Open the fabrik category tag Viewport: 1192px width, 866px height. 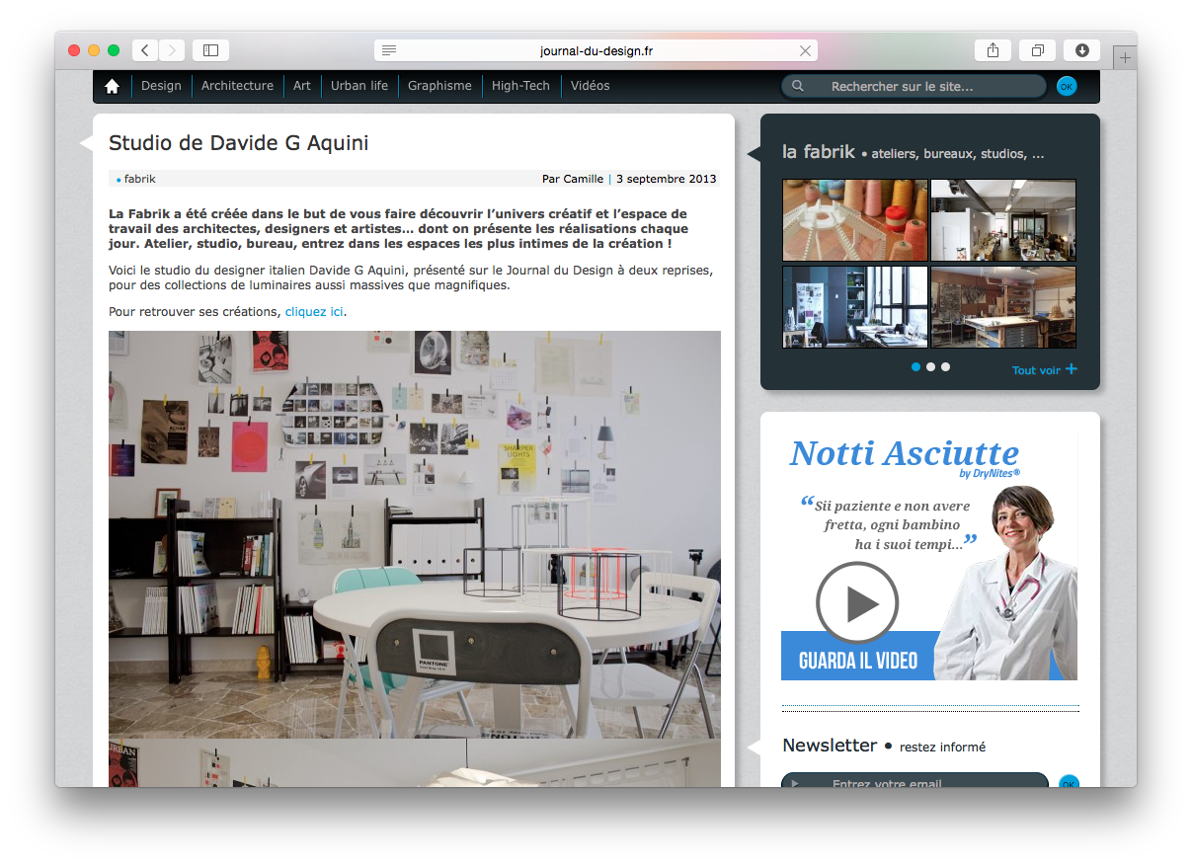(x=139, y=179)
